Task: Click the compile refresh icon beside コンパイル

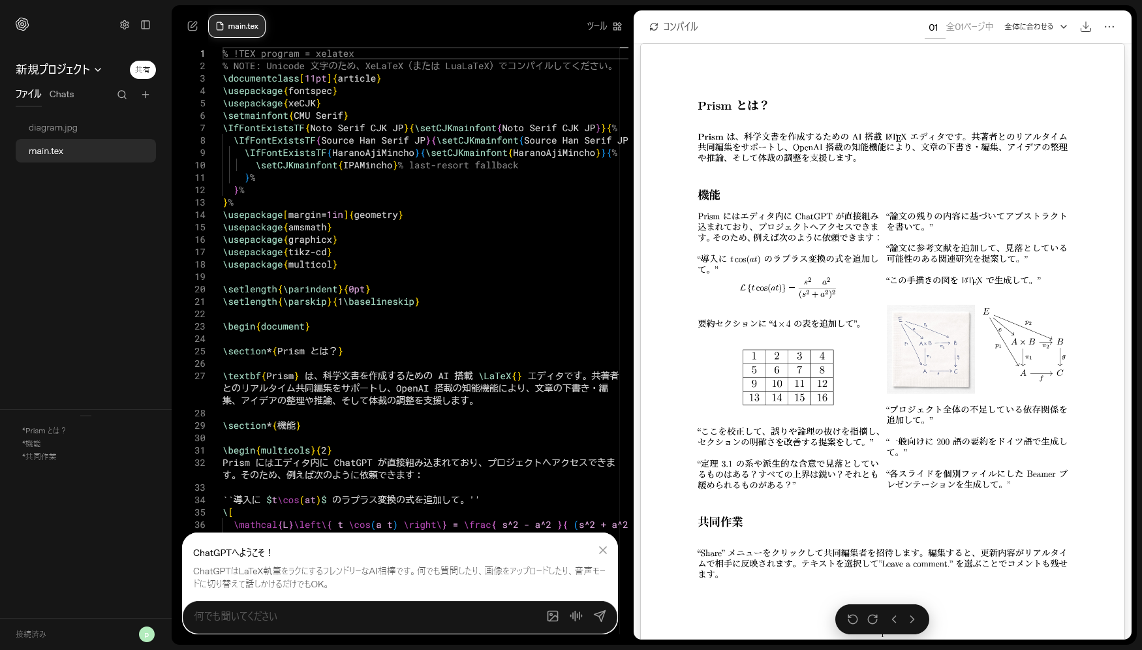Action: coord(653,27)
